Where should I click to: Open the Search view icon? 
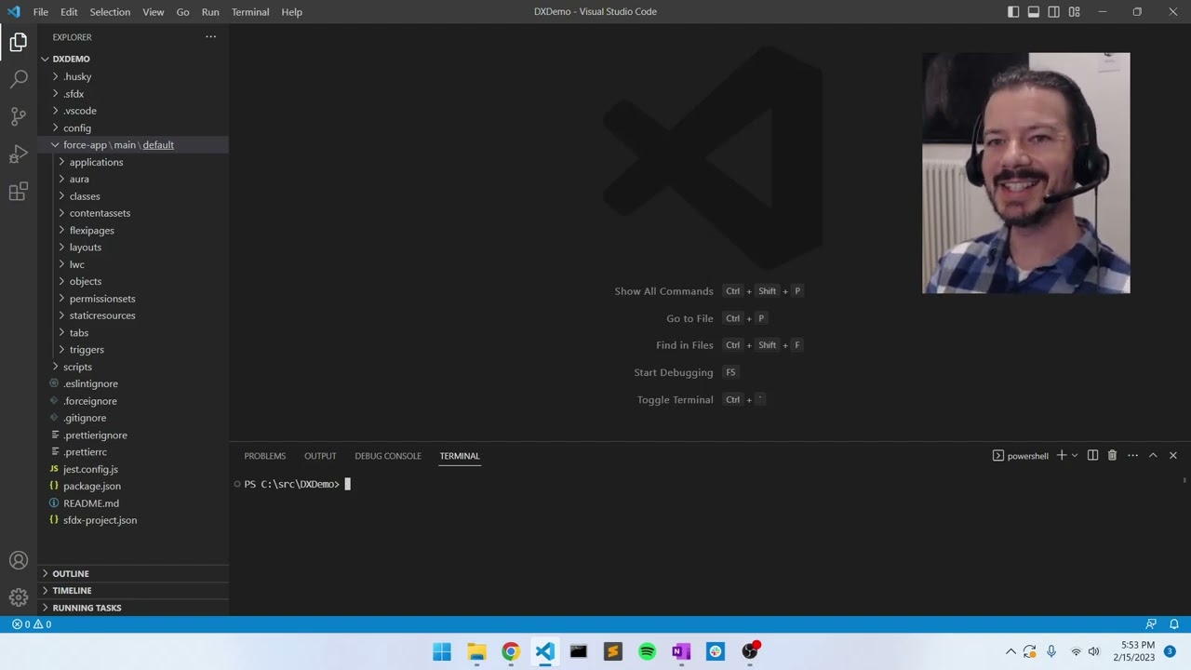pos(19,79)
